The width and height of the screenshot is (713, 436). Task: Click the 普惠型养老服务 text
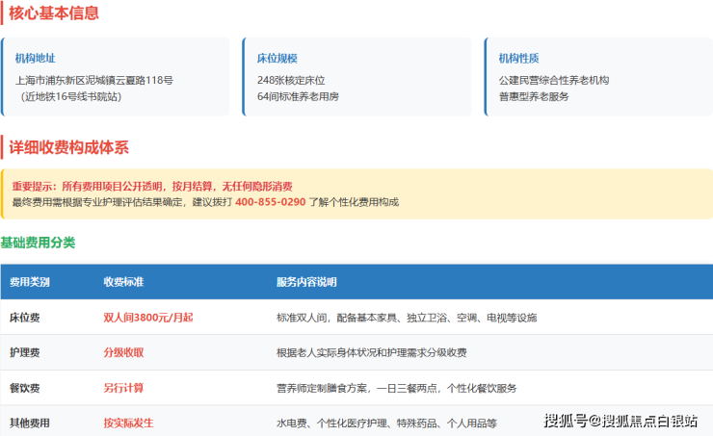[533, 97]
